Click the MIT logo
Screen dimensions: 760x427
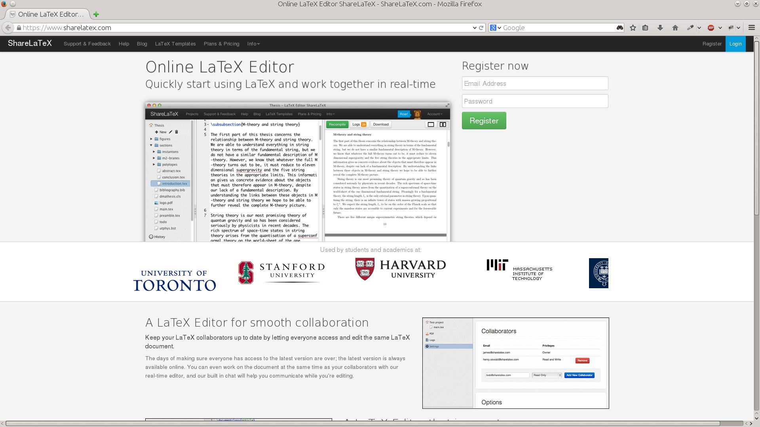pos(519,270)
